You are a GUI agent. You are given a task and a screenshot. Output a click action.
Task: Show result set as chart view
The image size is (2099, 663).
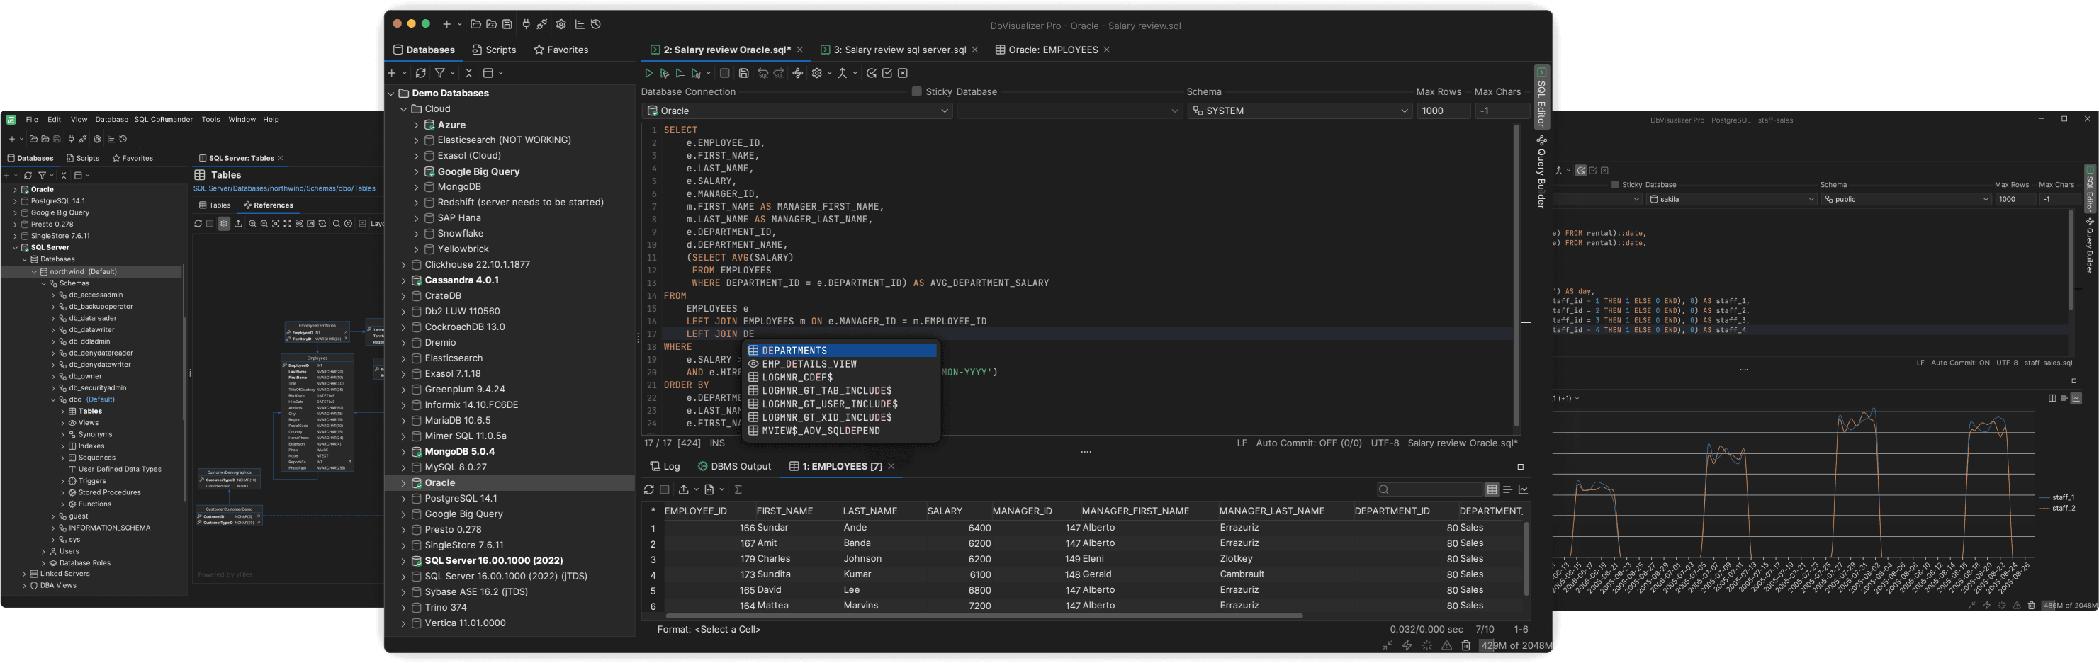tap(1523, 489)
